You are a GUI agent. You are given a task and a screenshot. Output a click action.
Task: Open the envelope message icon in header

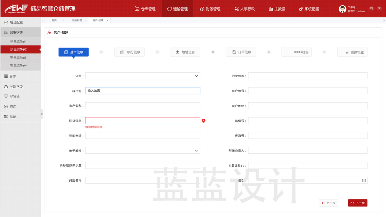pyautogui.click(x=371, y=9)
